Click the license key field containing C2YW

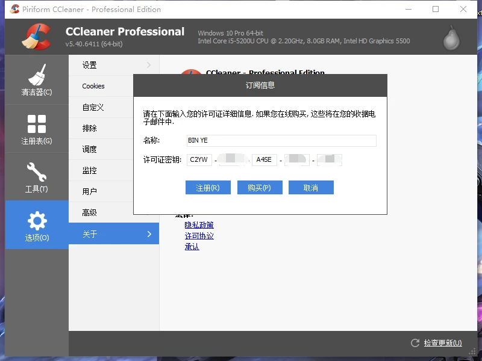[199, 160]
